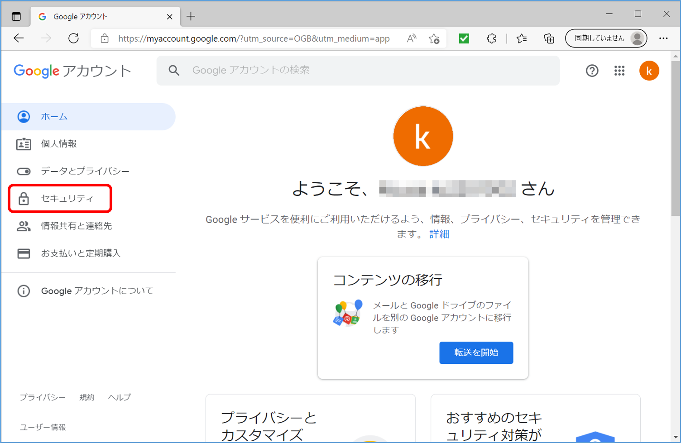Close the Google アカウント tab
681x443 pixels.
(x=169, y=17)
